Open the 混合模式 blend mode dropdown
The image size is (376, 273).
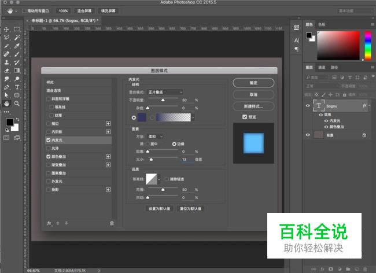click(x=165, y=92)
